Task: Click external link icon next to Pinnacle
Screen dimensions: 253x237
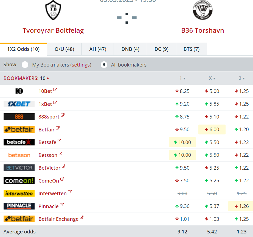Action: [62, 205]
